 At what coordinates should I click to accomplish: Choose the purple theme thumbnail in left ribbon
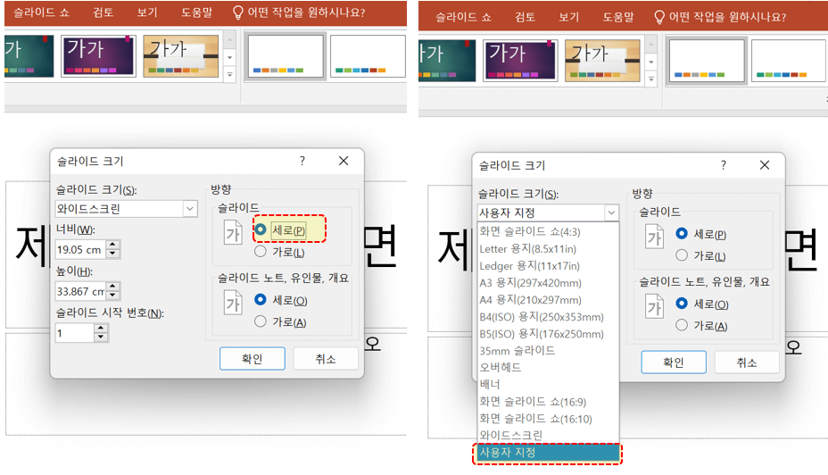(x=98, y=55)
